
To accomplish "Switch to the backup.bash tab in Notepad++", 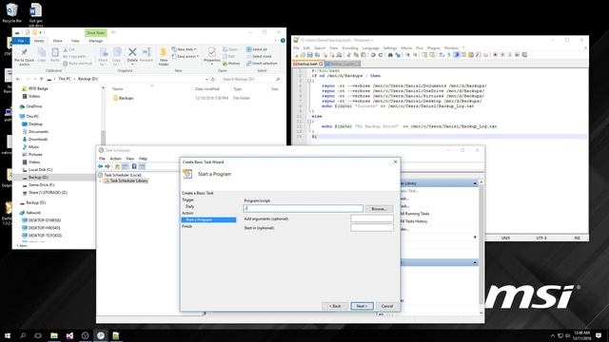I will click(x=307, y=64).
